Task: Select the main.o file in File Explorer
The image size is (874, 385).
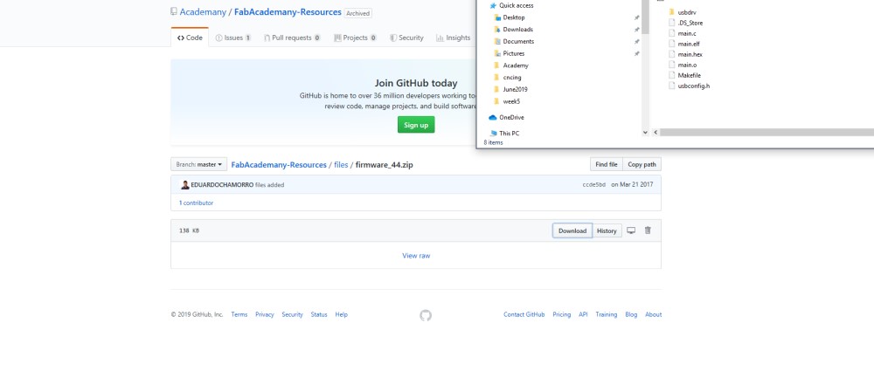Action: (x=683, y=65)
